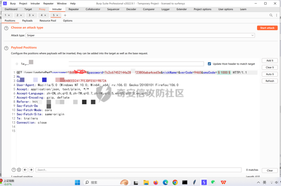Image resolution: width=281 pixels, height=186 pixels.
Task: Close Intruder tab 3 with its x
Action: click(33, 15)
